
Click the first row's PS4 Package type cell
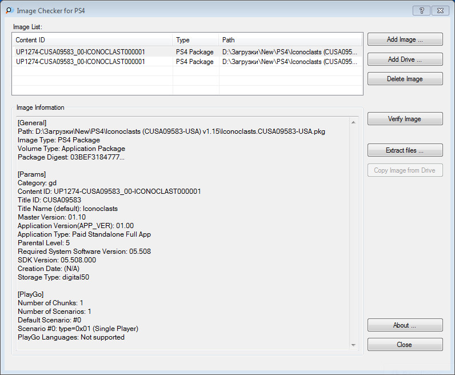coord(195,52)
